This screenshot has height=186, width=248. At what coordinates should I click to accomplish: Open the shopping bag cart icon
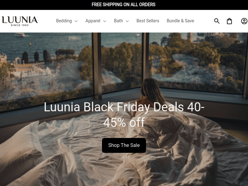(229, 21)
